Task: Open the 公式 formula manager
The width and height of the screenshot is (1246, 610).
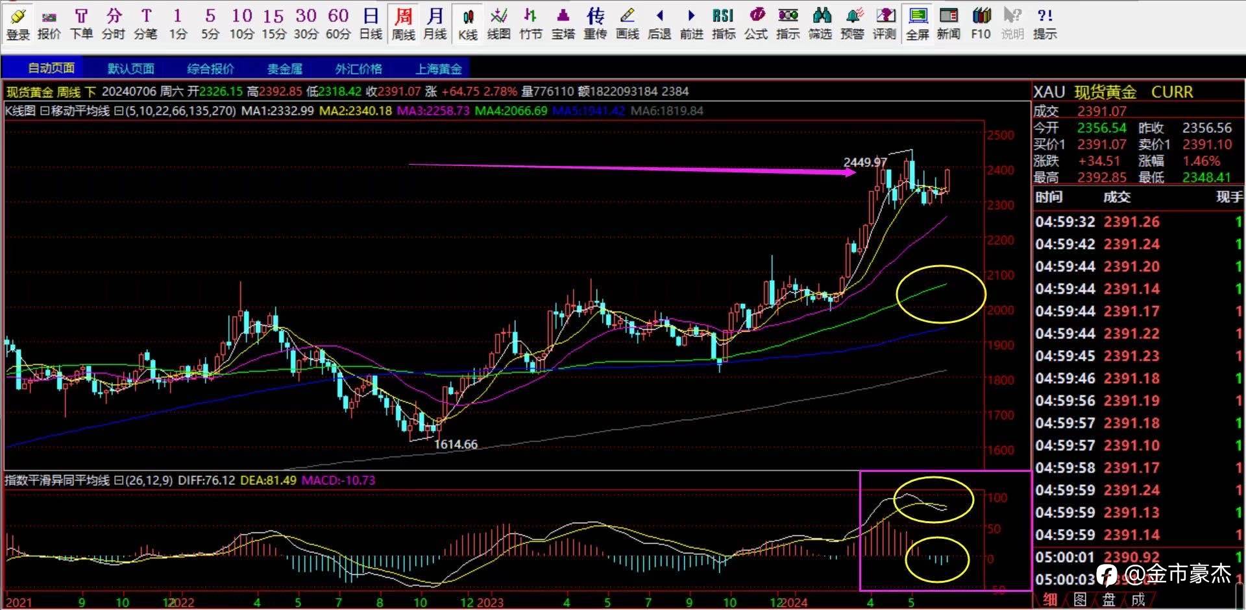Action: point(756,23)
